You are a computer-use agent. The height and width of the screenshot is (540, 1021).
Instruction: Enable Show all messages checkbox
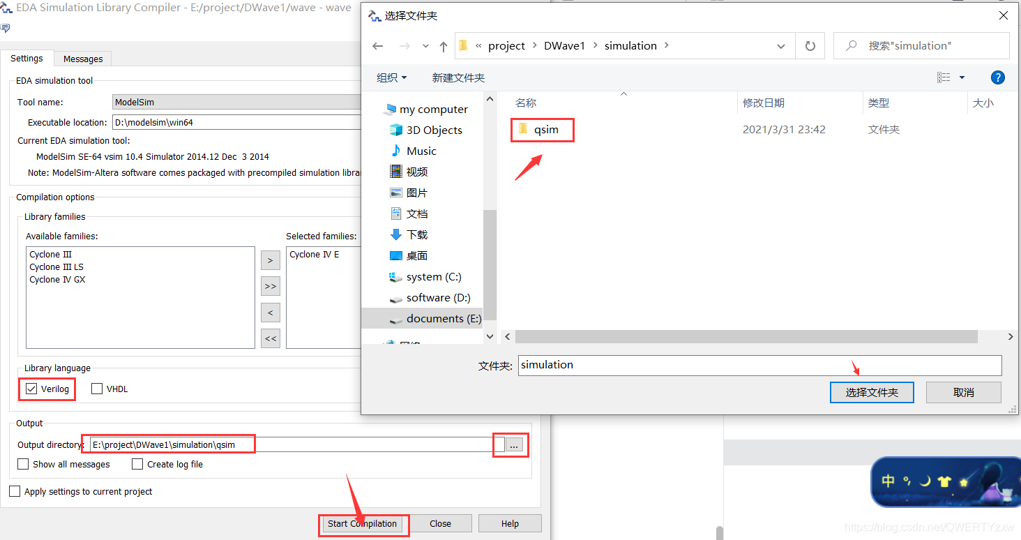coord(23,465)
